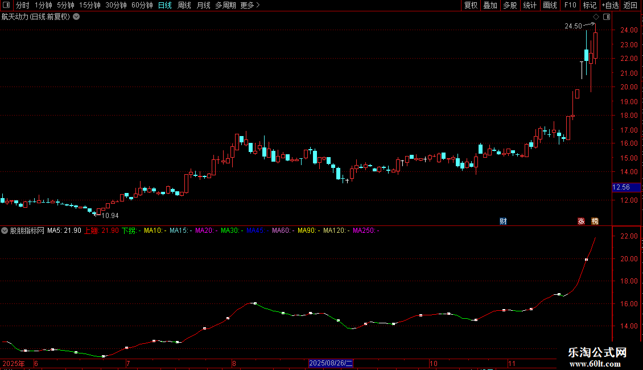Activate the 画线 drawing tool
The image size is (643, 370).
coord(550,5)
